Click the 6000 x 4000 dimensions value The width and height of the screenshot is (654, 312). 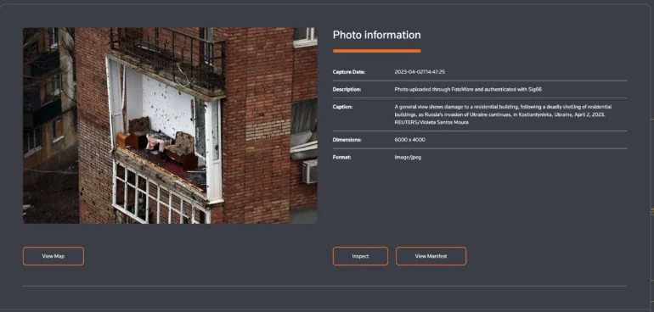tap(410, 140)
